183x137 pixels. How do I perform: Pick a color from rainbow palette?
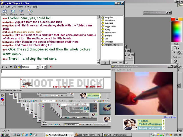pyautogui.click(x=177, y=31)
